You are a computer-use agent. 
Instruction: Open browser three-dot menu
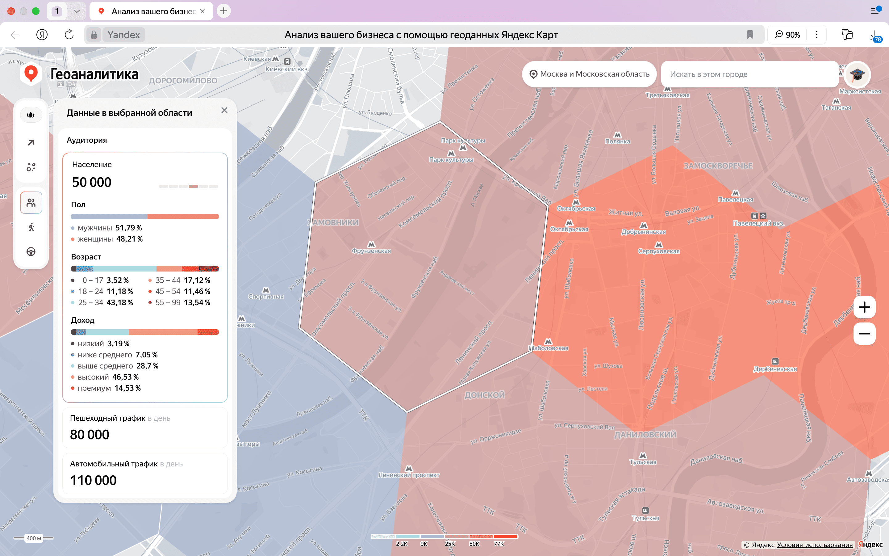817,35
